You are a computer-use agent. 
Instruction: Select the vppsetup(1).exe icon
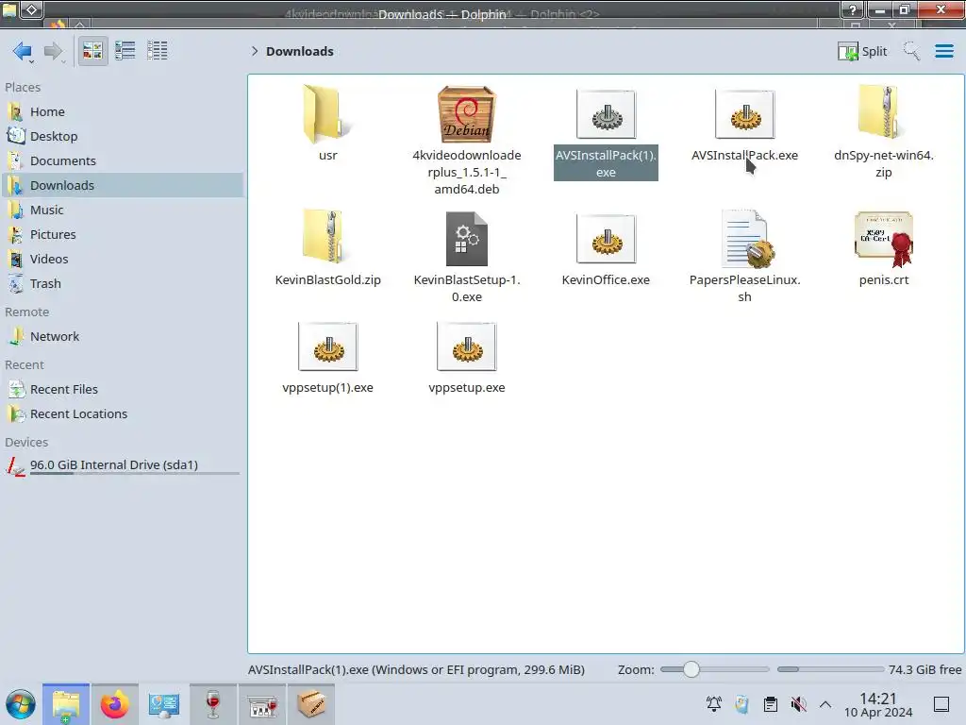click(x=327, y=346)
